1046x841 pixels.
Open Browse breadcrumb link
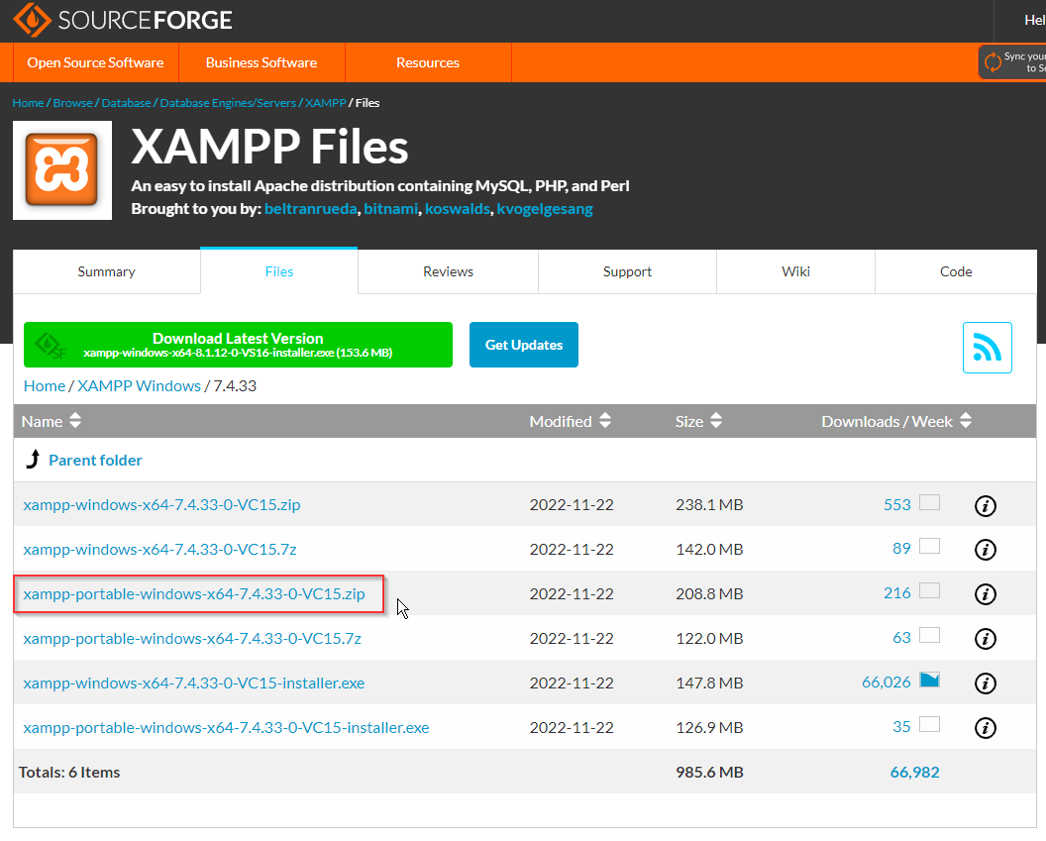click(x=72, y=103)
